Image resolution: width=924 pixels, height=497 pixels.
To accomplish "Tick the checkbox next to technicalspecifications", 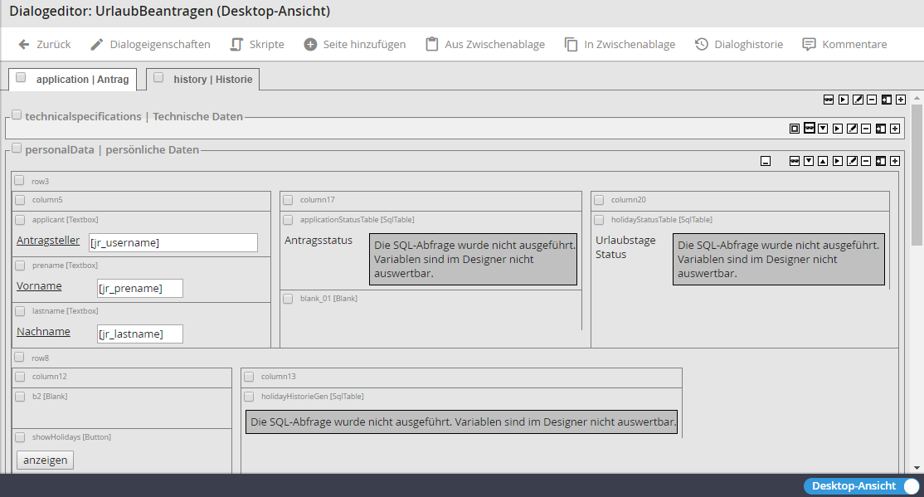I will point(17,115).
